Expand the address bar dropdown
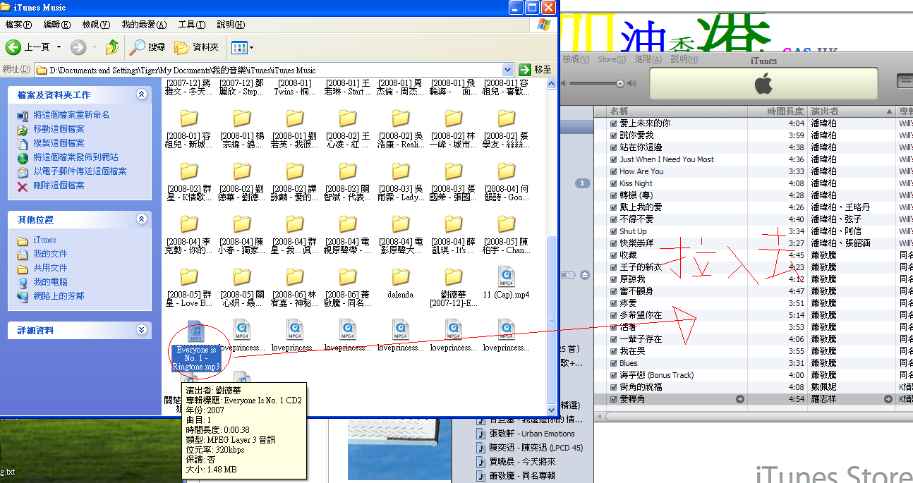913x483 pixels. click(507, 70)
